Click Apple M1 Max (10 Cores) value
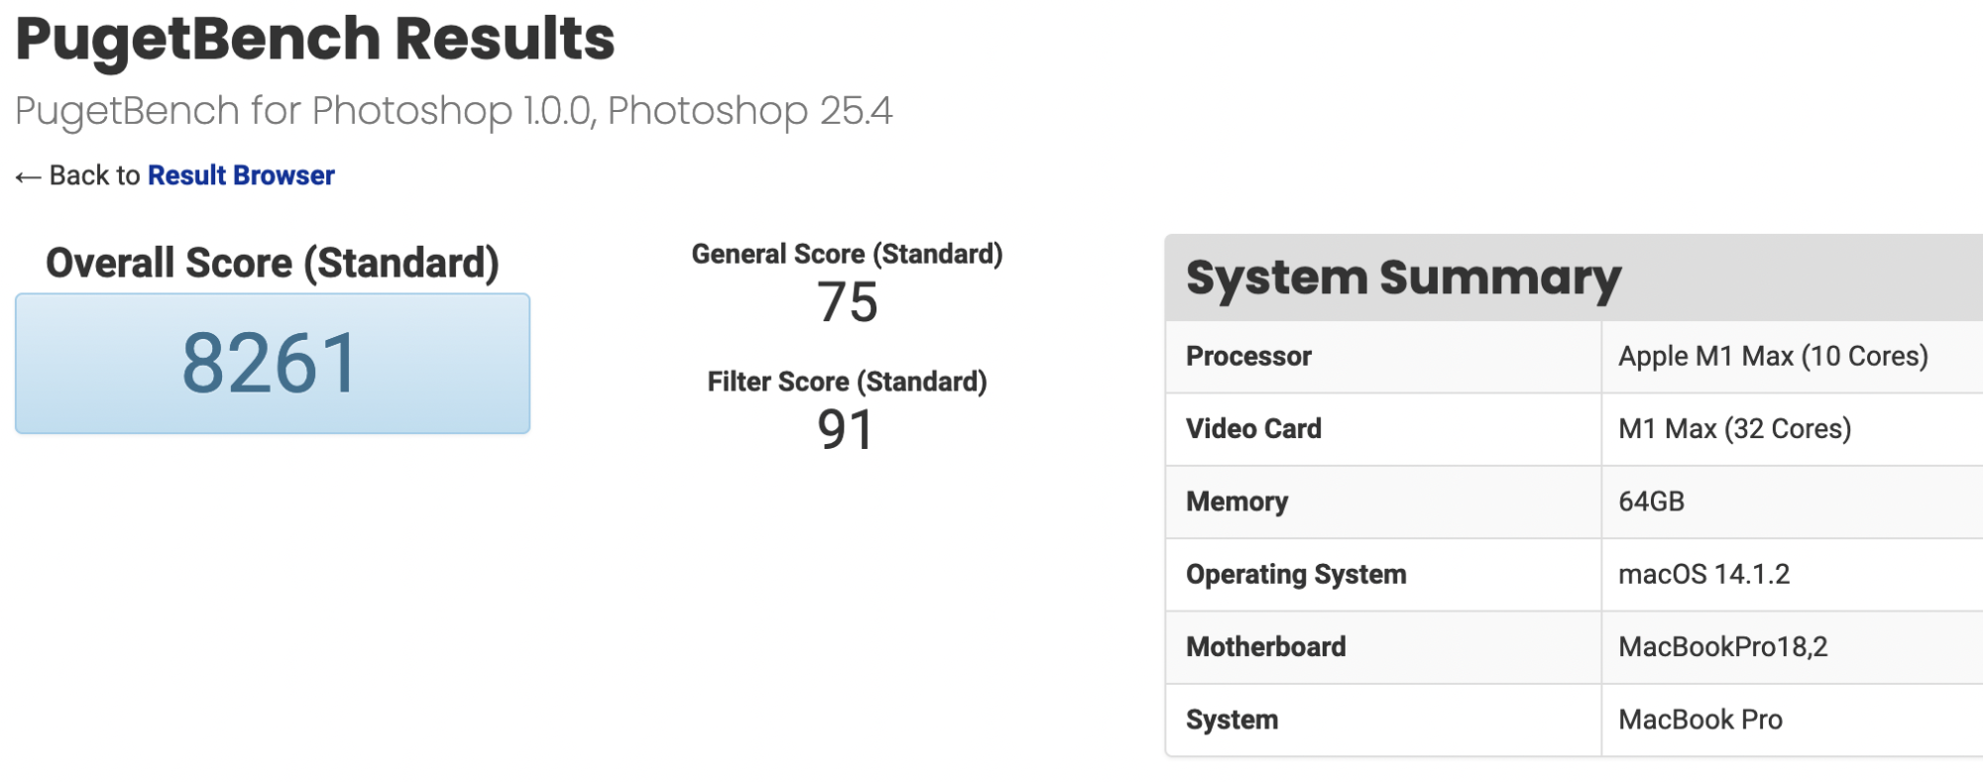Screen dimensions: 1983x782 point(1774,356)
